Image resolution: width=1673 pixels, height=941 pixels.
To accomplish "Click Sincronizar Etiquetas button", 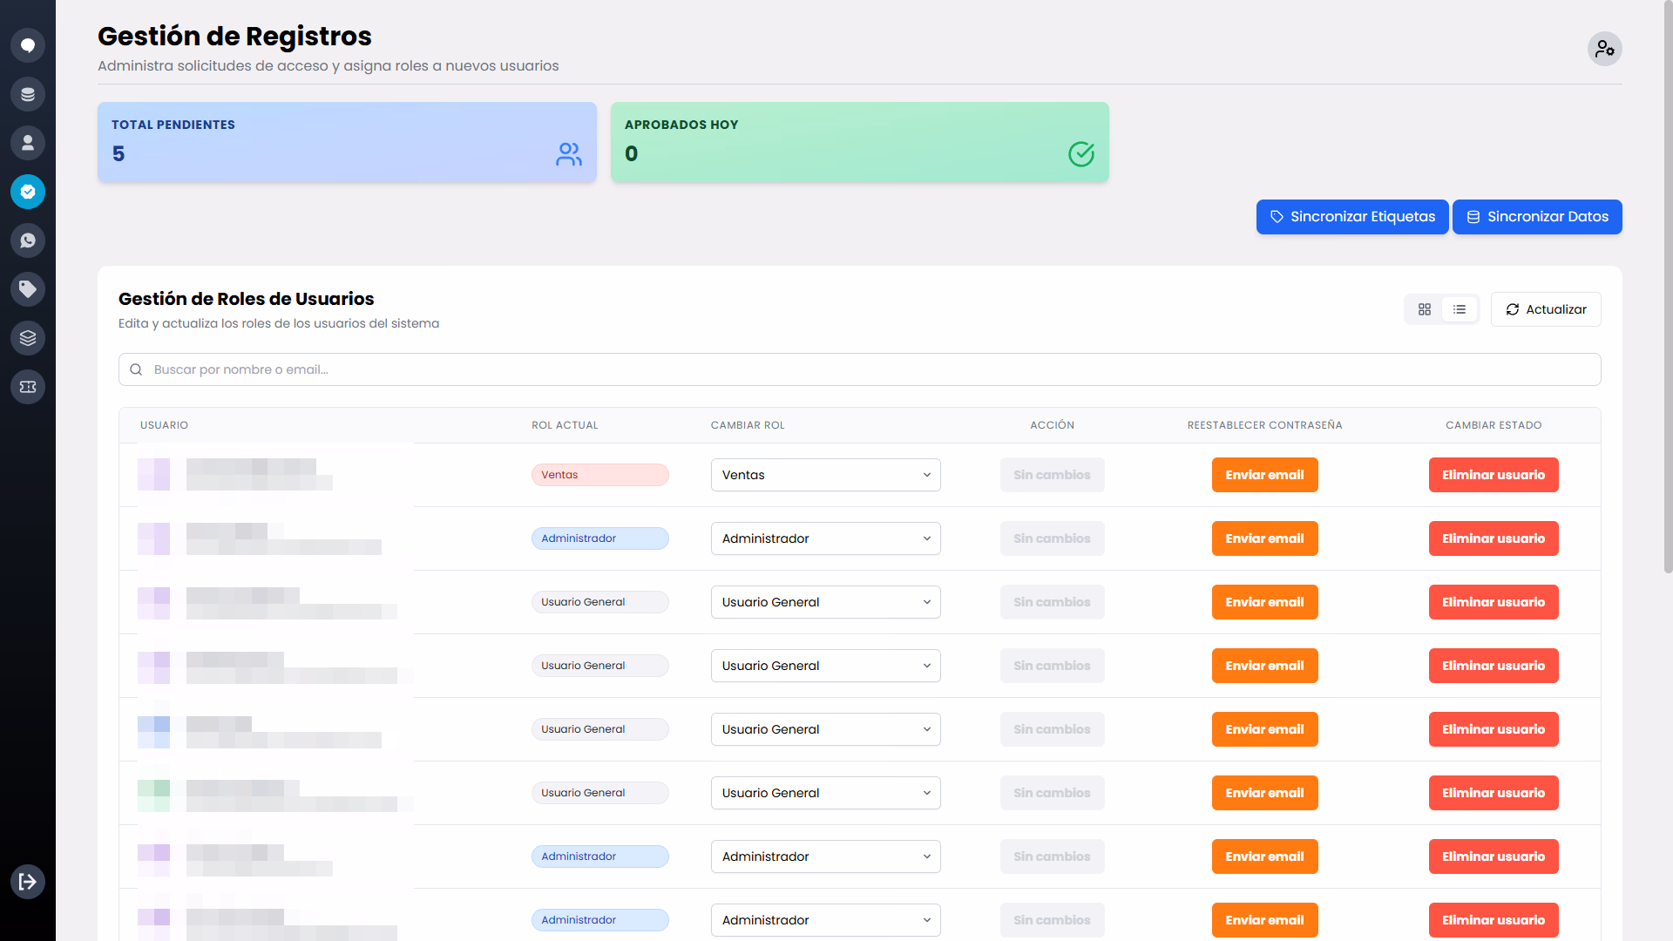I will pos(1352,217).
